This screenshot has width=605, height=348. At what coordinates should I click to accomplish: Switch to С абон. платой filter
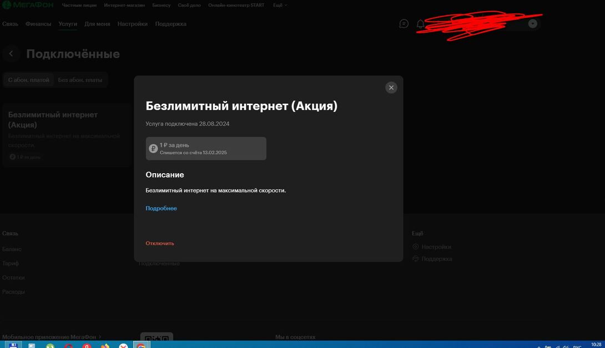[28, 80]
